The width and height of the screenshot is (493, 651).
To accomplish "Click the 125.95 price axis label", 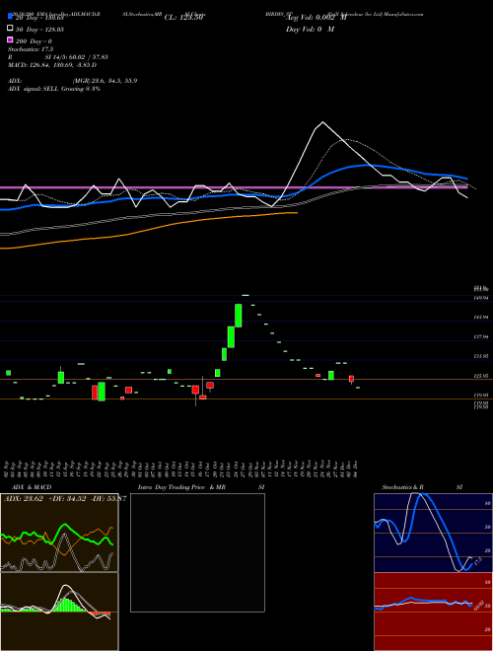I will click(x=481, y=376).
